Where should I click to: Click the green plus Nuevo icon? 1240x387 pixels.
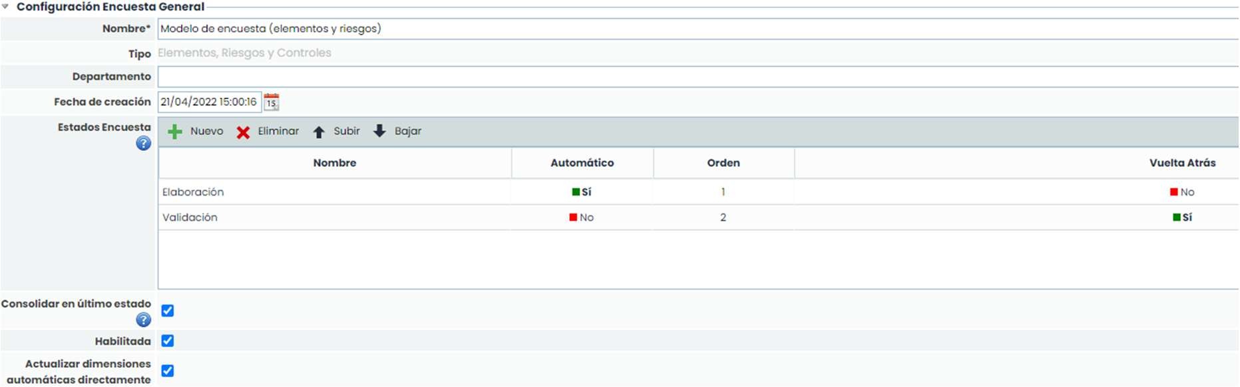pos(175,132)
